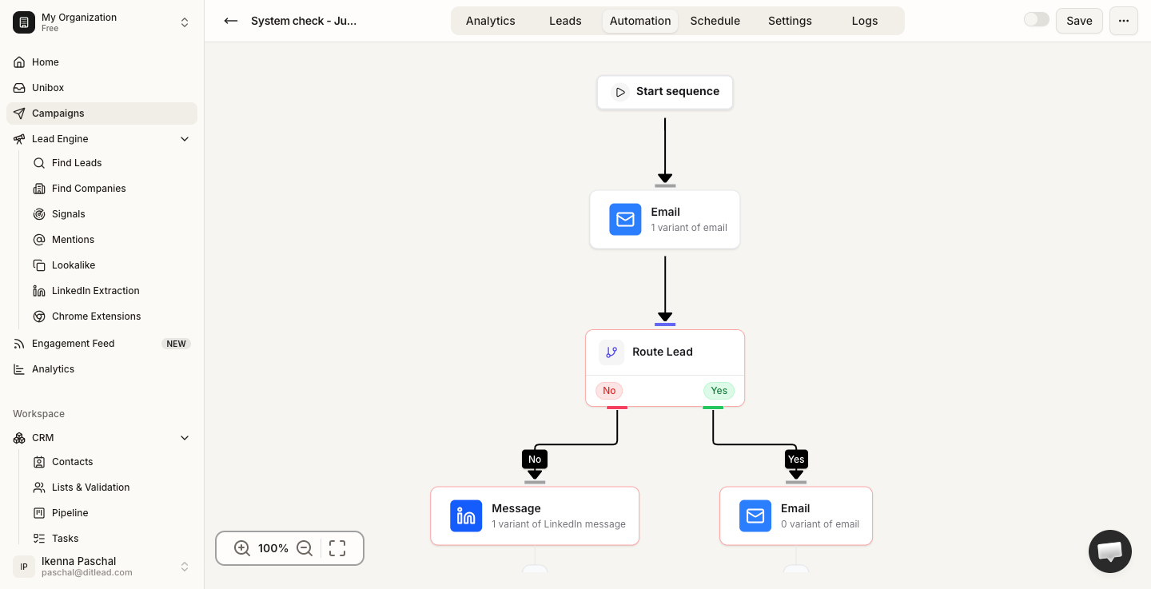
Task: Click the Unibox inbox icon
Action: click(19, 88)
